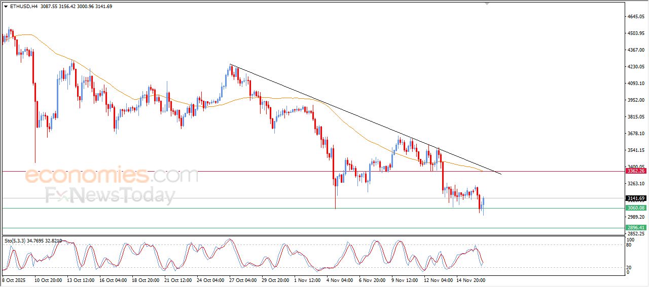Click the 29 Oct 20:00 time label
This screenshot has width=649, height=287.
pyautogui.click(x=275, y=279)
